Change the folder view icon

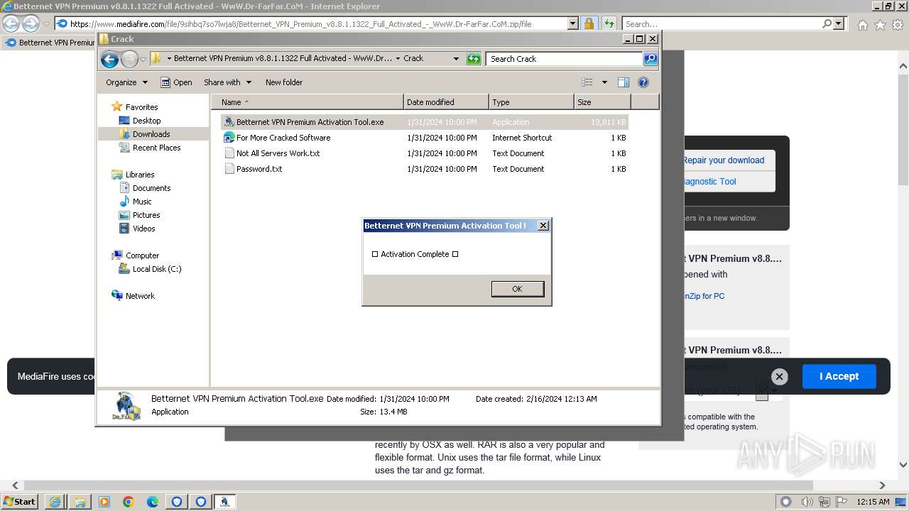click(x=587, y=82)
